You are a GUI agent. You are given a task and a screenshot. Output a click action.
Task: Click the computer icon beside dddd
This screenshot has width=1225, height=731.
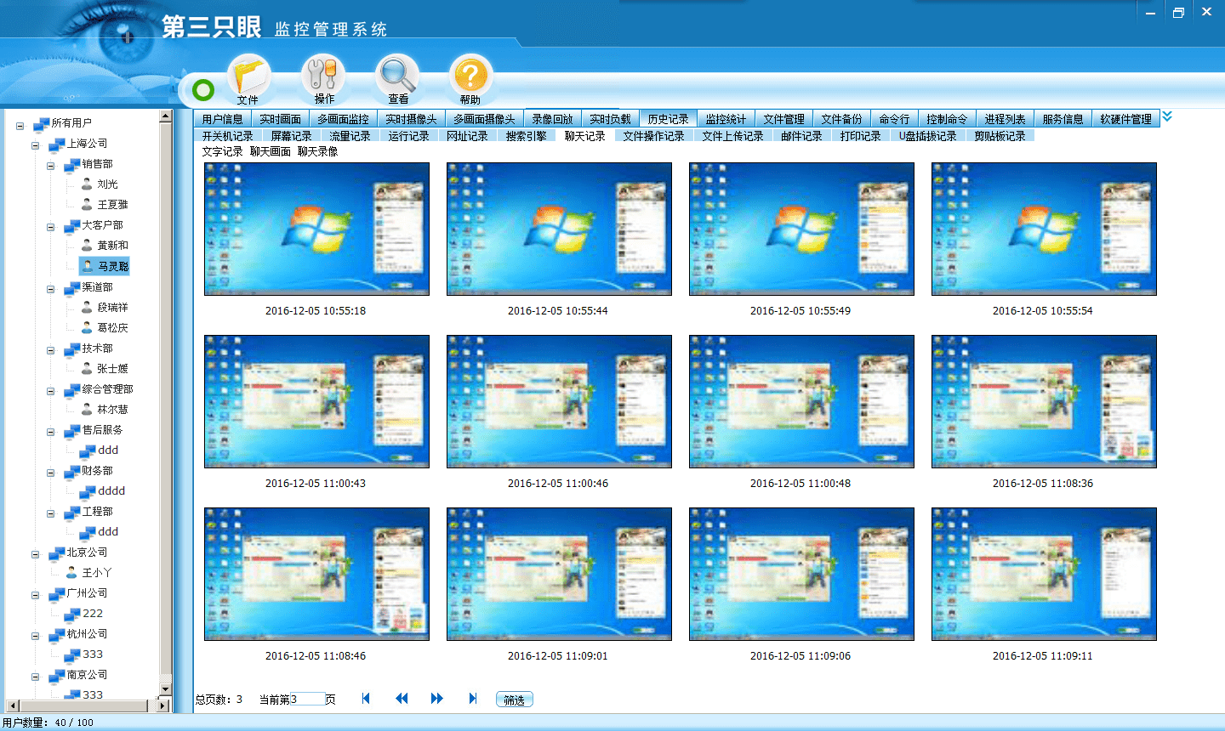tap(87, 491)
